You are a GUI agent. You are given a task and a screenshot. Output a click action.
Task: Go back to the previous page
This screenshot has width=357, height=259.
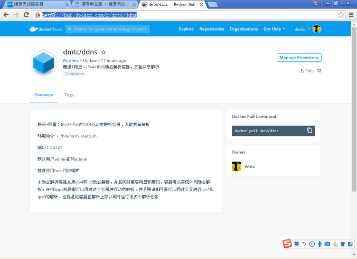point(6,15)
